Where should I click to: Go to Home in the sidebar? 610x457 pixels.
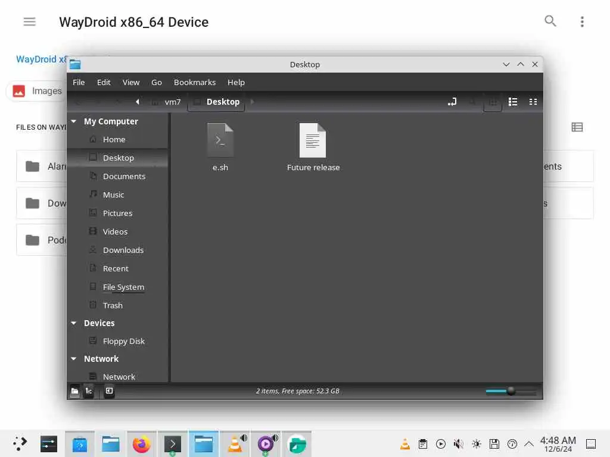(x=118, y=139)
